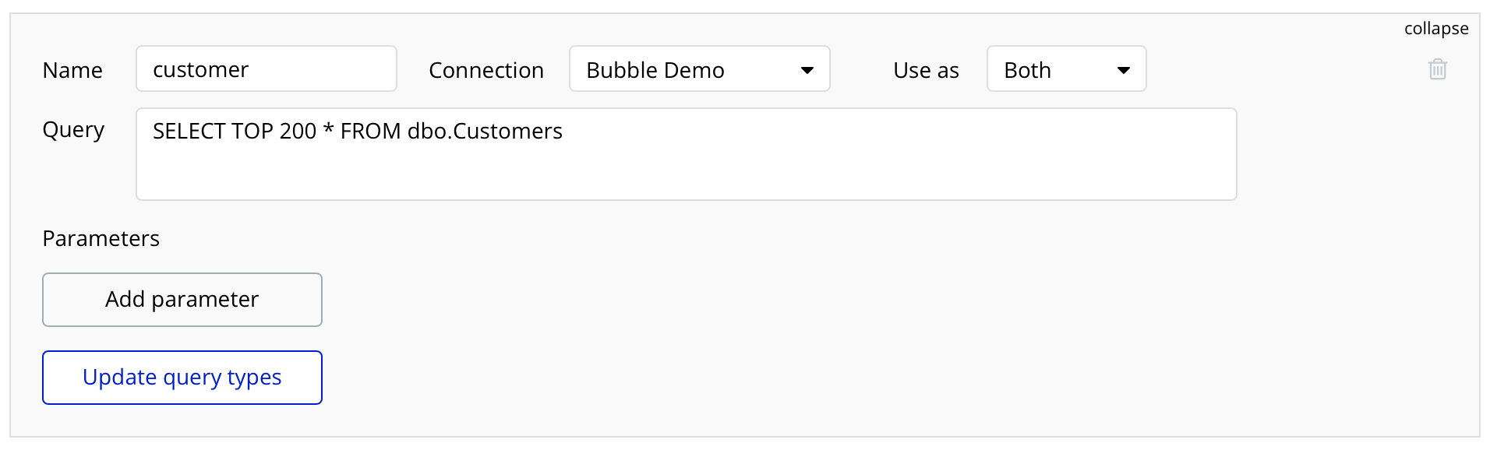Click the arrow beside the Both option
The image size is (1490, 450).
[1123, 70]
